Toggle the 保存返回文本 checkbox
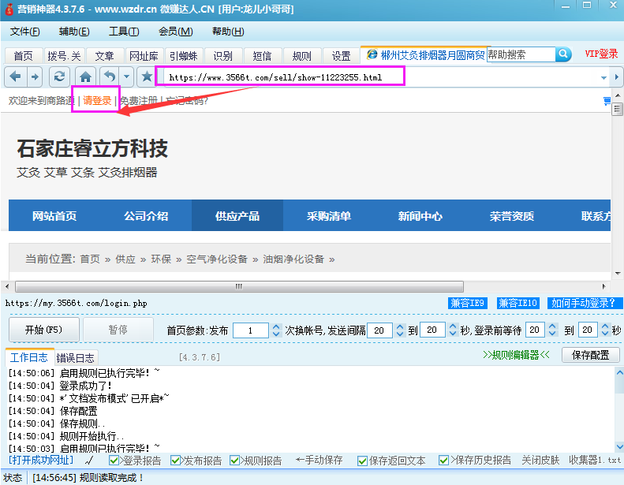This screenshot has width=624, height=485. pos(362,461)
